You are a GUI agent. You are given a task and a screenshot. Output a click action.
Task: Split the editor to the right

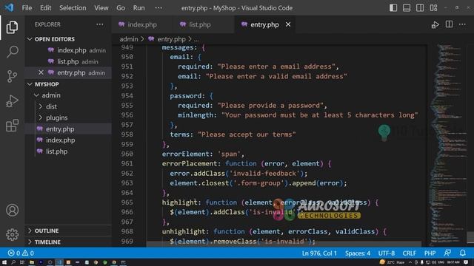449,24
